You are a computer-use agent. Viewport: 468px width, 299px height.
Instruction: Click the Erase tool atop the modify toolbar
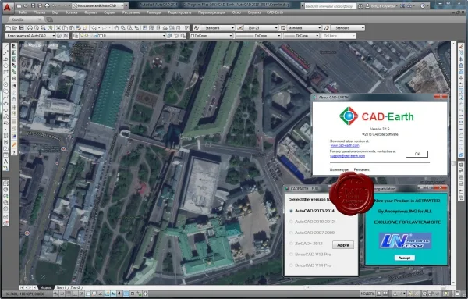(x=461, y=46)
